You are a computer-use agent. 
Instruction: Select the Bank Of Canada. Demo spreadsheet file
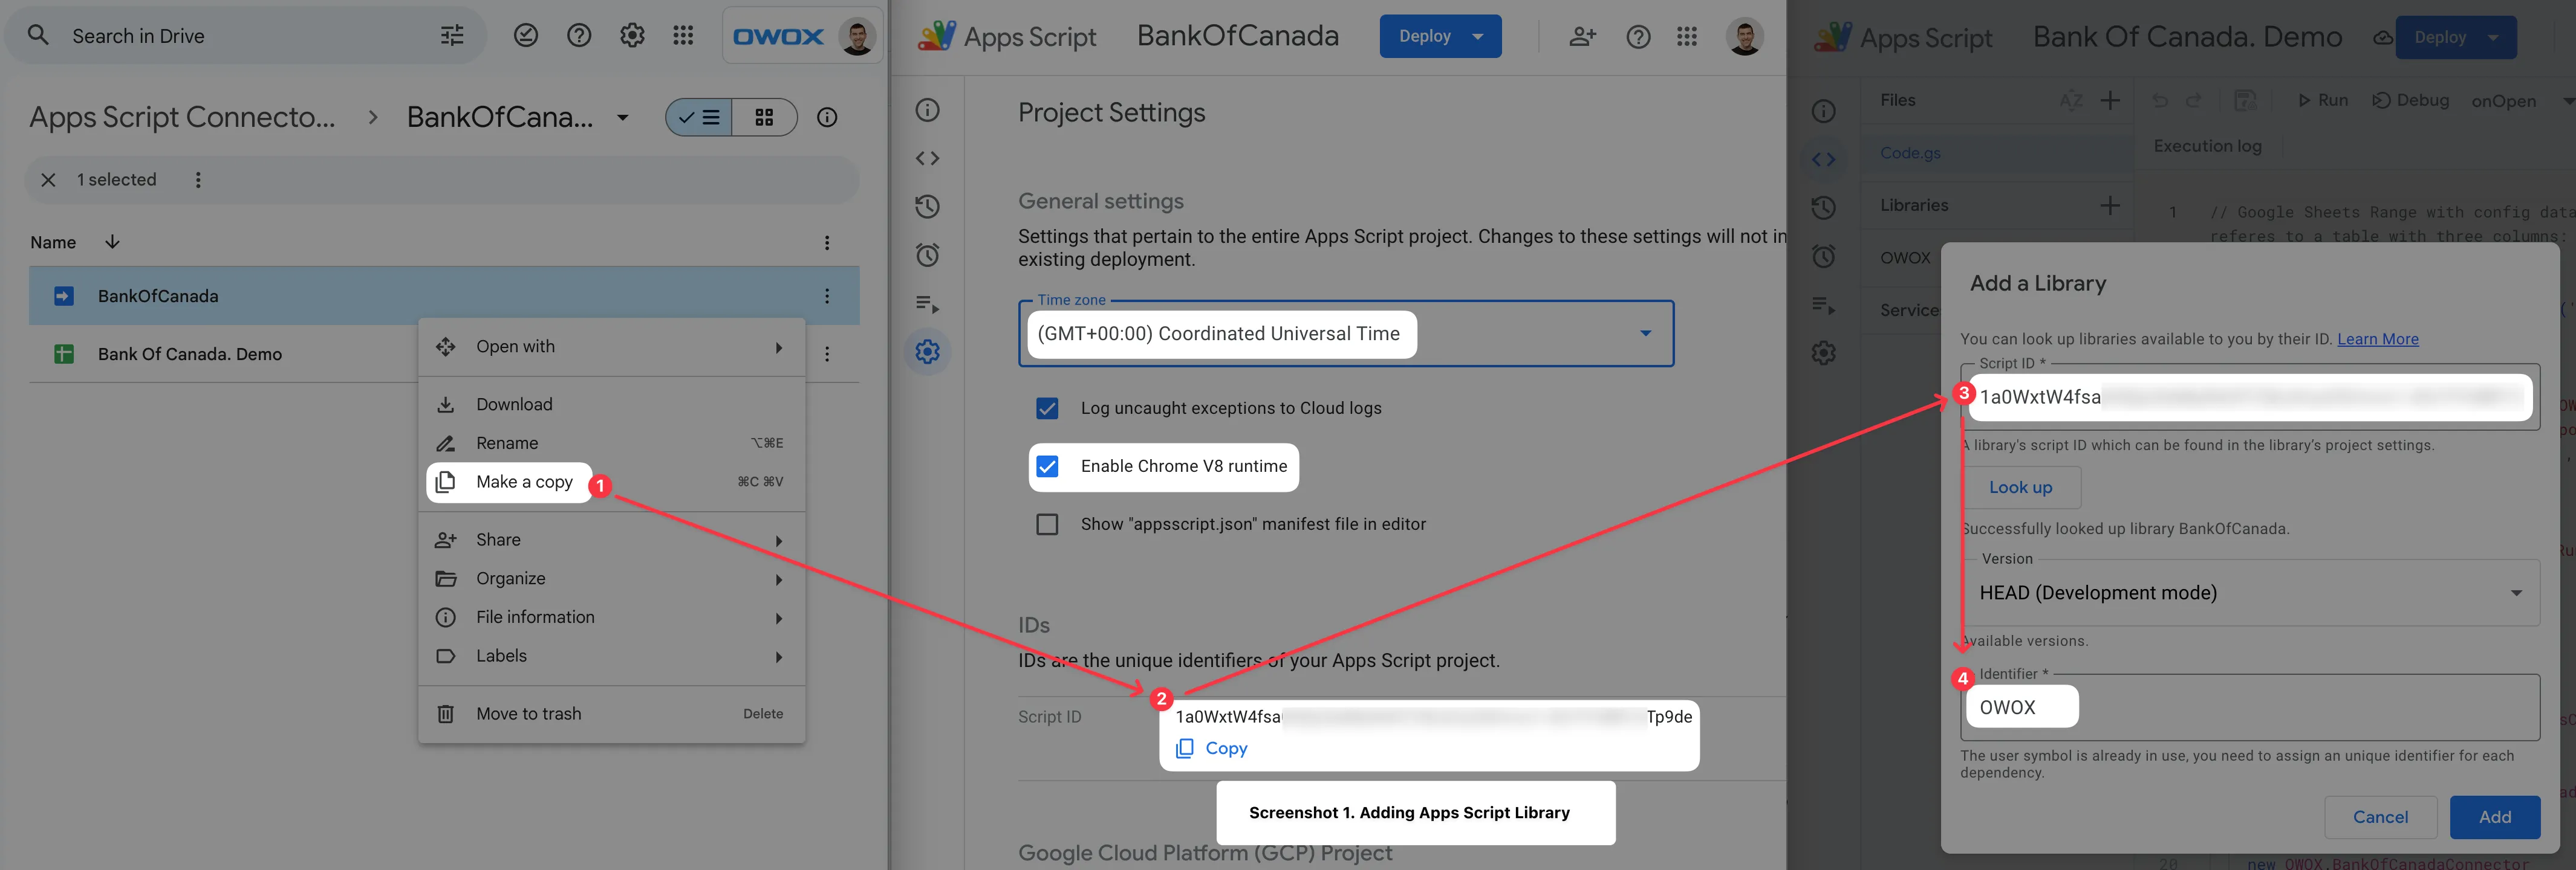click(x=189, y=353)
